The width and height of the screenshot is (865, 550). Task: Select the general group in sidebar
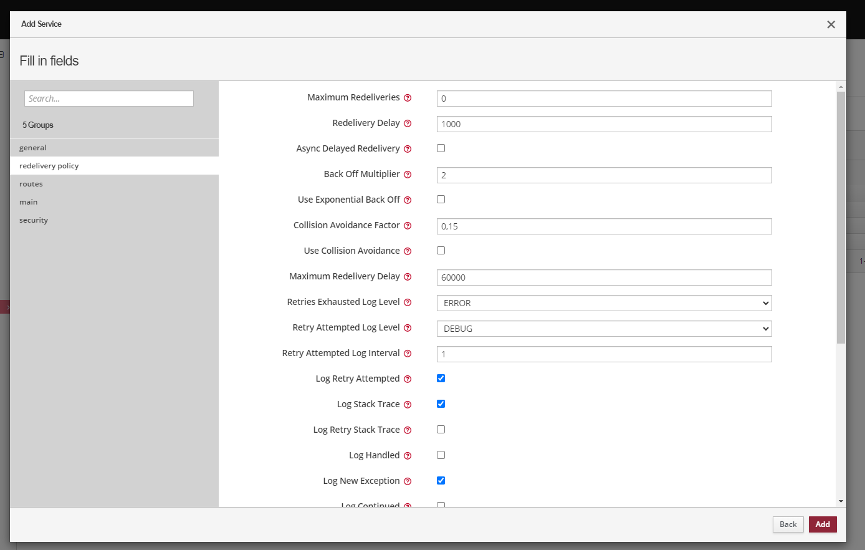33,148
